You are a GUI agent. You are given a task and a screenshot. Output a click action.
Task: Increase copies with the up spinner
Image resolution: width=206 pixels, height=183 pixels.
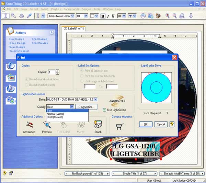click(x=57, y=71)
